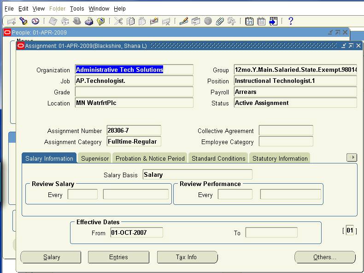This screenshot has width=364, height=273.
Task: Click the Next Step toolbar icon
Action: click(x=65, y=21)
